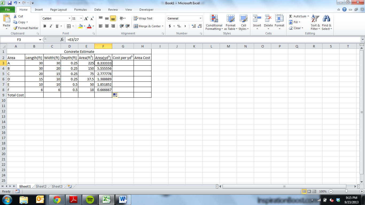The image size is (365, 205).
Task: Click the Comma Style button
Action: coord(185,26)
